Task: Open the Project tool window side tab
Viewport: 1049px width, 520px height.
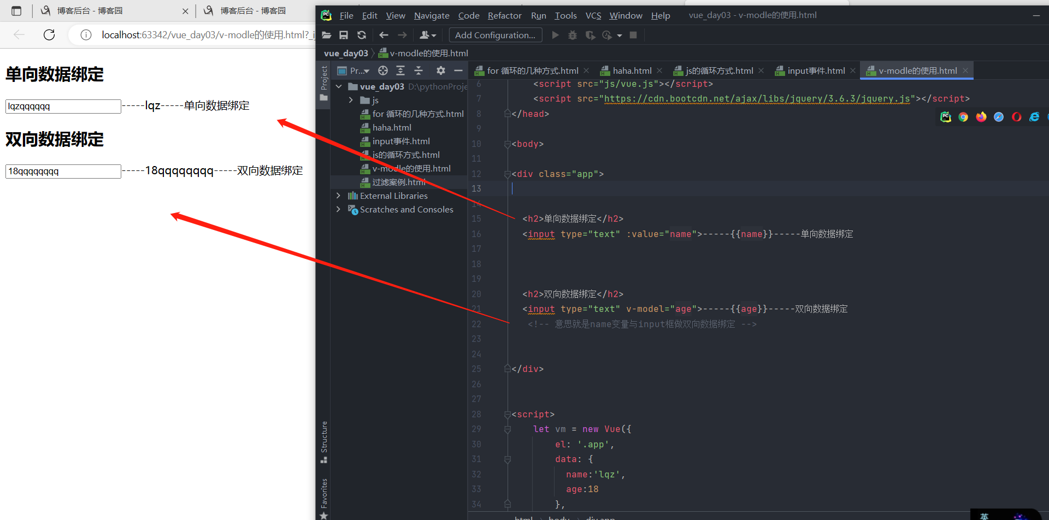Action: point(324,83)
